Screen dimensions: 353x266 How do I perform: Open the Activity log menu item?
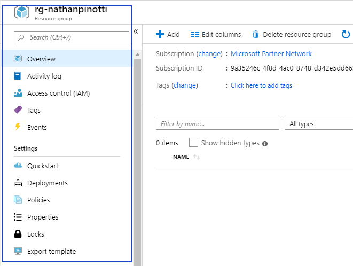67,76
